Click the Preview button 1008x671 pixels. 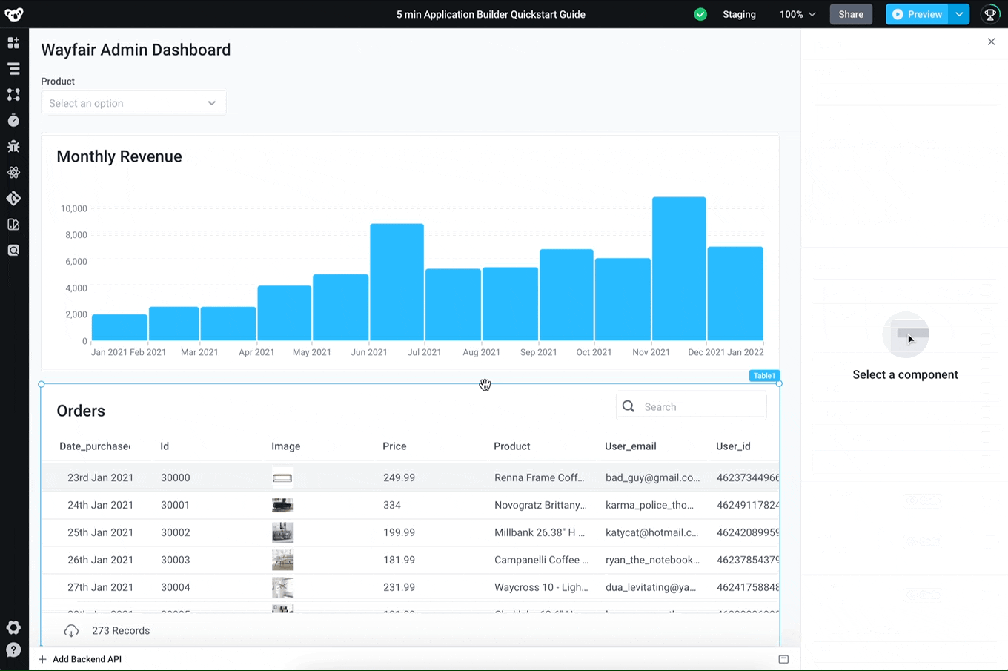tap(918, 14)
